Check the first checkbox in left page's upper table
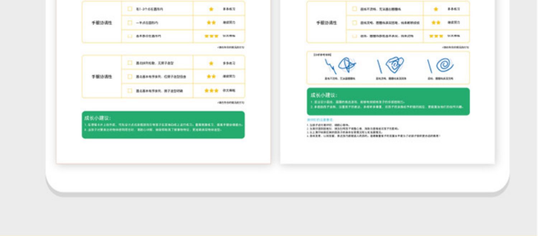Screen dimensions: 538x236 [x=130, y=9]
